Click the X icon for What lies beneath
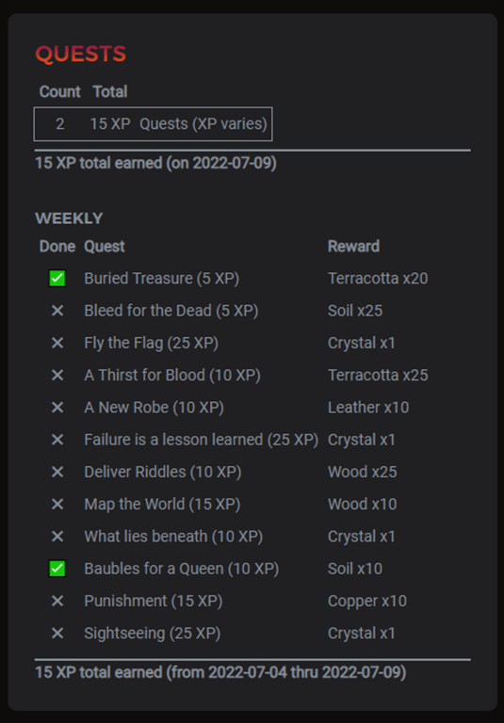The image size is (504, 723). click(57, 537)
